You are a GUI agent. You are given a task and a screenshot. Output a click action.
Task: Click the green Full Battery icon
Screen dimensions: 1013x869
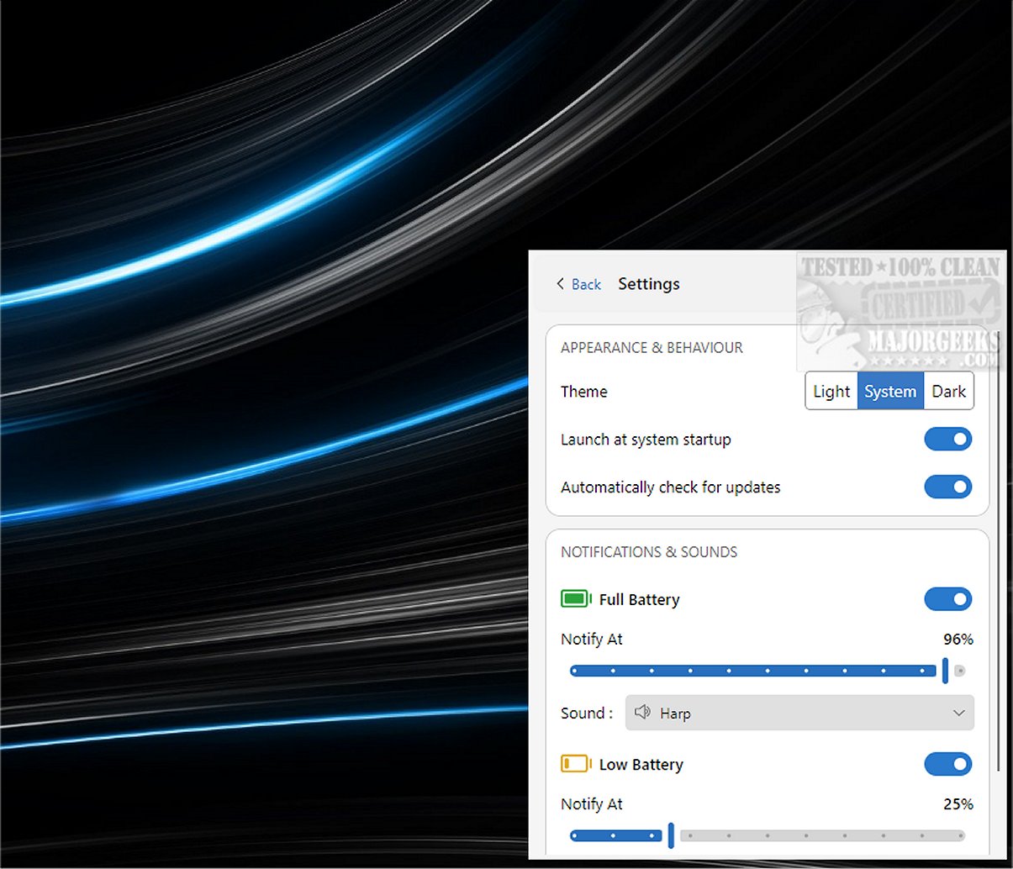[x=576, y=599]
